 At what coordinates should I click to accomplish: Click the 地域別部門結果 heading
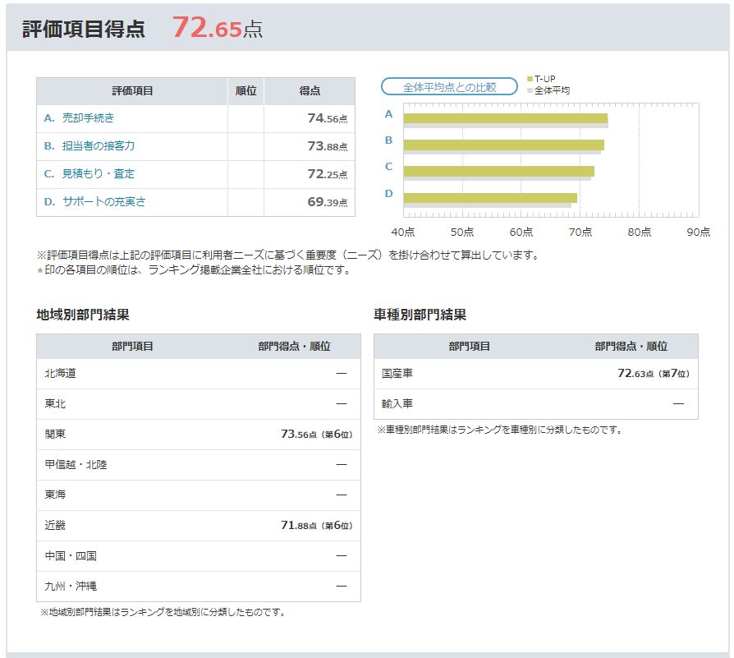pos(83,315)
